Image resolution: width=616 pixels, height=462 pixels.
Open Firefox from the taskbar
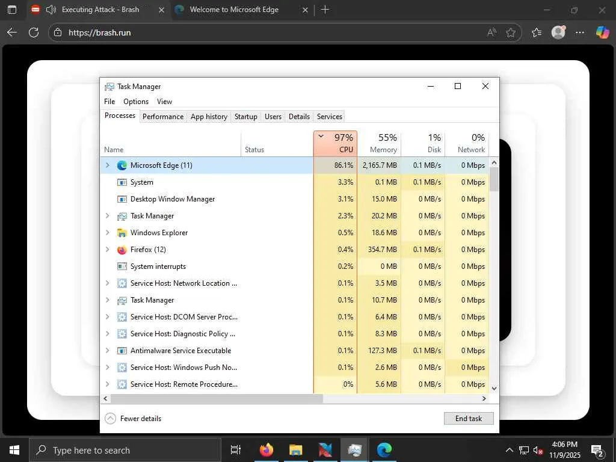[266, 450]
